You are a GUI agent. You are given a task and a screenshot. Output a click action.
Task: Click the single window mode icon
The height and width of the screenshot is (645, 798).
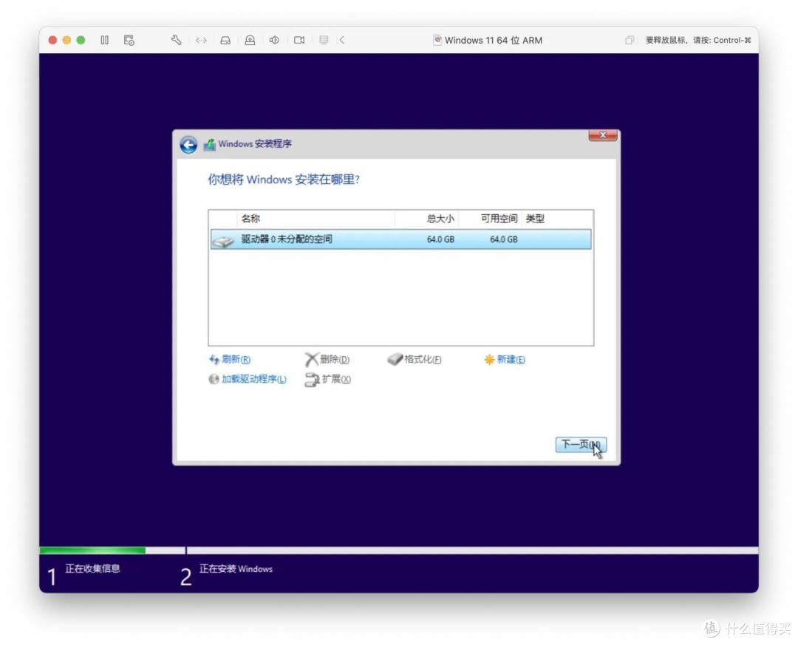coord(630,40)
